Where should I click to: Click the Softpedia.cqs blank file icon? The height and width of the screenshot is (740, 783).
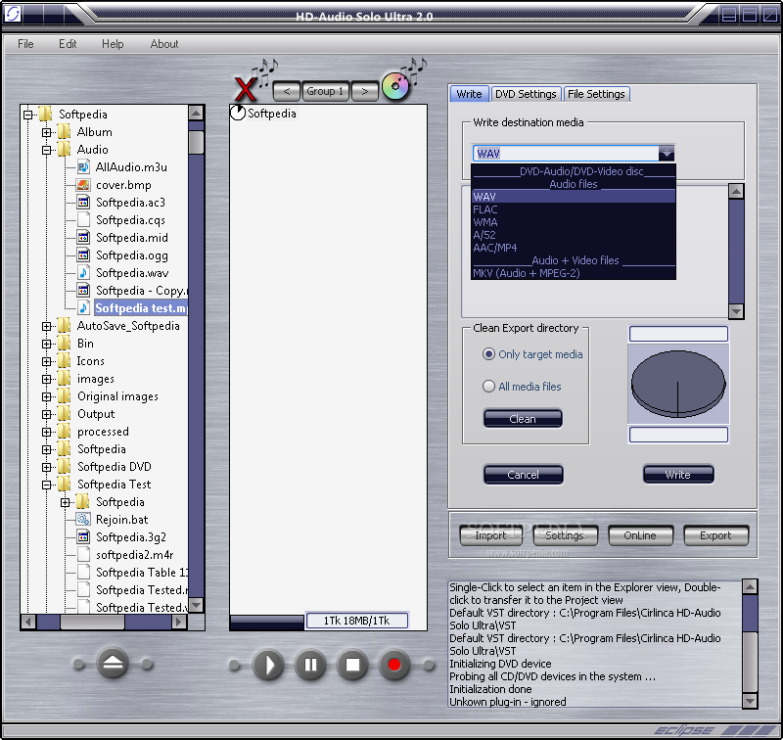[x=83, y=219]
